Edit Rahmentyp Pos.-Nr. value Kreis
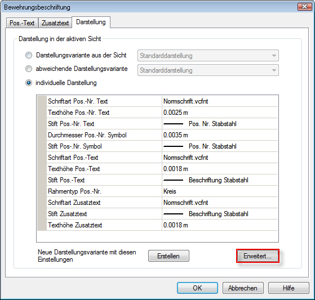 pos(220,191)
